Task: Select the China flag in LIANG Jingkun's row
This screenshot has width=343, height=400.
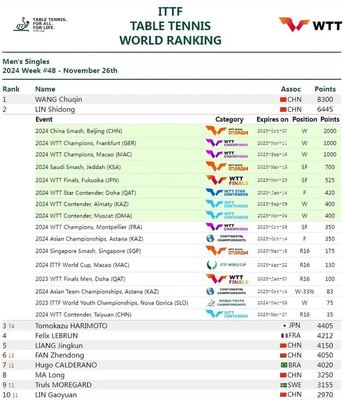Action: 283,346
